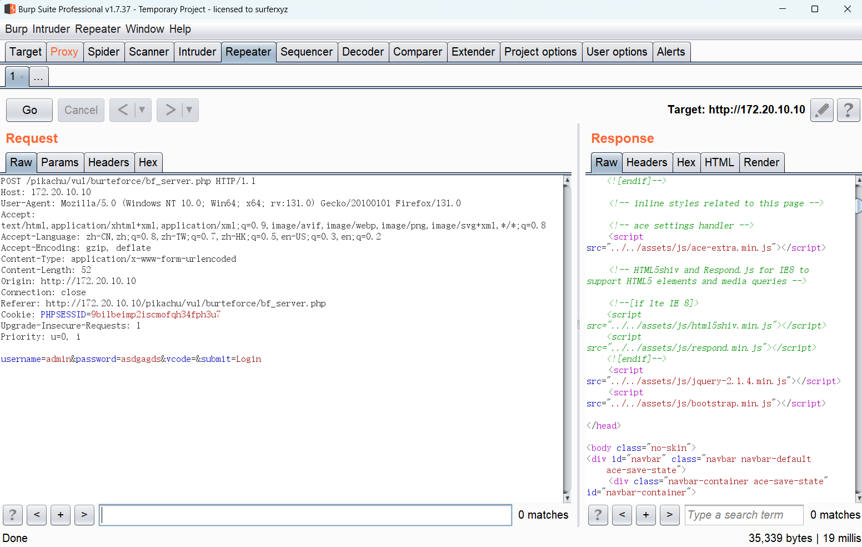Click request search plus options button

click(61, 515)
